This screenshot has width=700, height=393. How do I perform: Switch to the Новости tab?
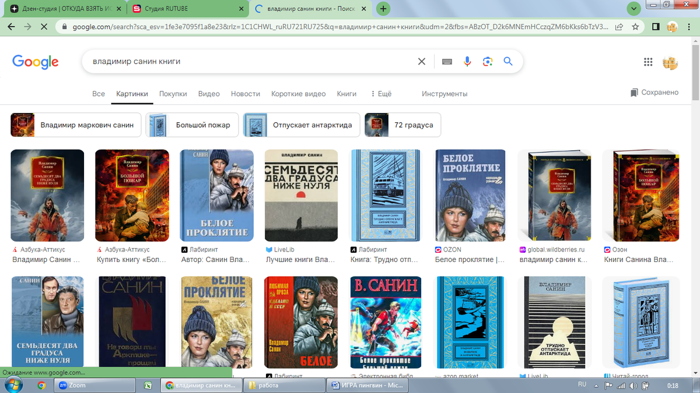(x=246, y=94)
